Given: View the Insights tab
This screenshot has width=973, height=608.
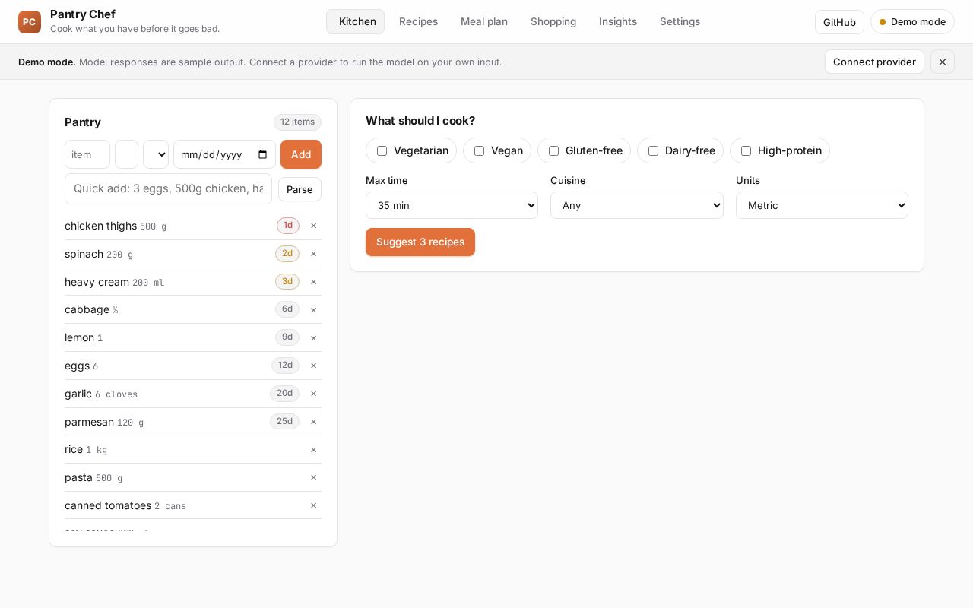Looking at the screenshot, I should [x=618, y=21].
